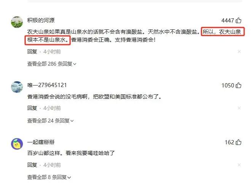This screenshot has width=251, height=192.
Task: Open the avatar of 积极的河源
Action: 17,22
